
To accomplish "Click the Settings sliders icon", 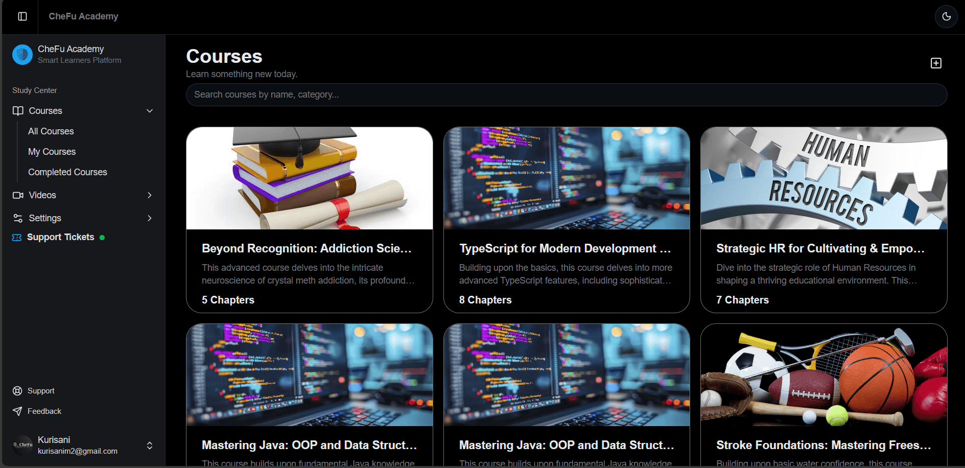I will click(18, 218).
